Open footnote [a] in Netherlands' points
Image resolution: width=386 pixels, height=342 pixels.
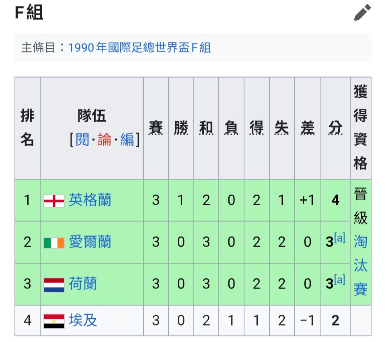339,280
